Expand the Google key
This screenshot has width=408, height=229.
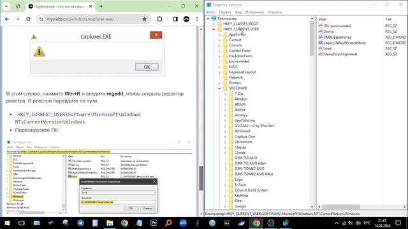pyautogui.click(x=225, y=206)
